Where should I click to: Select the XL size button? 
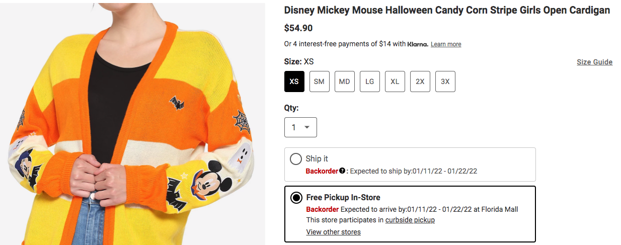click(395, 81)
